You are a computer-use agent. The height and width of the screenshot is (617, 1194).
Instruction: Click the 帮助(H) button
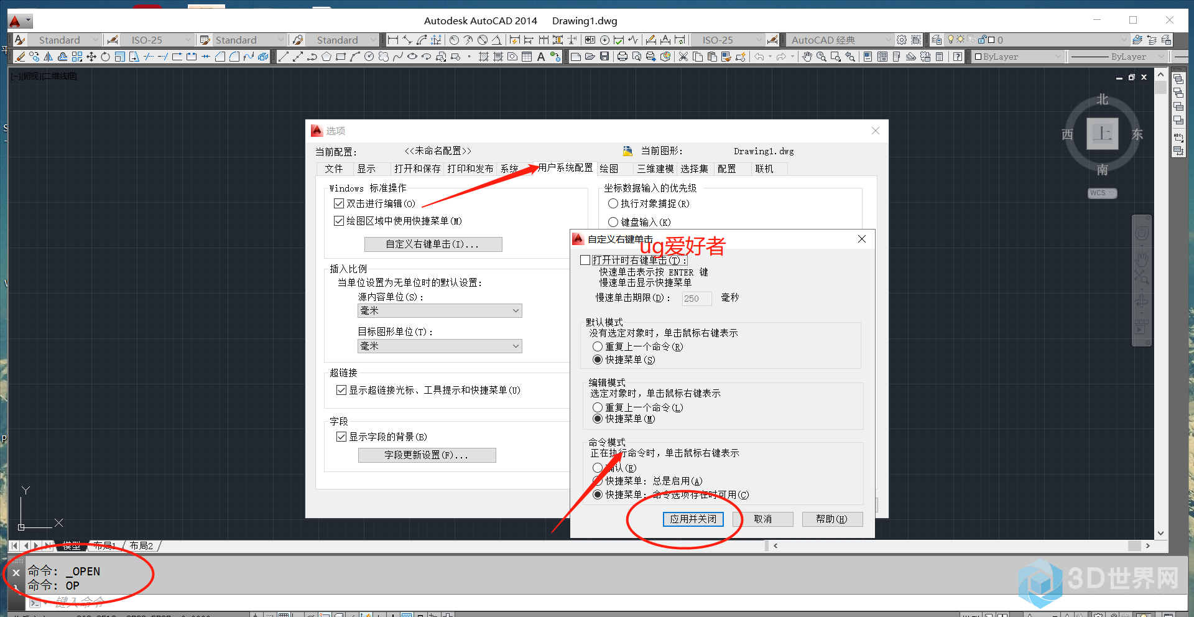(x=832, y=519)
